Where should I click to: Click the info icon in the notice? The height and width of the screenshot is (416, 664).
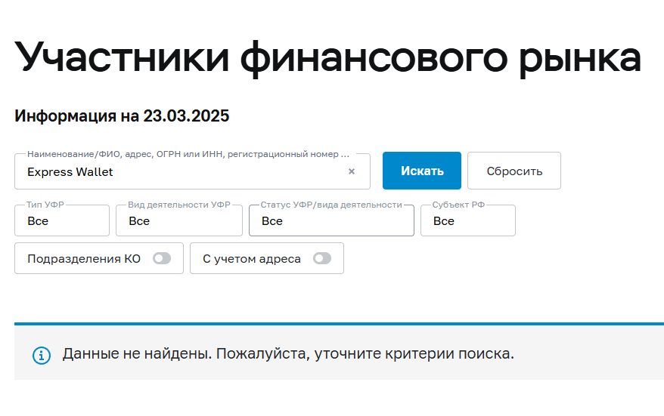[x=42, y=355]
